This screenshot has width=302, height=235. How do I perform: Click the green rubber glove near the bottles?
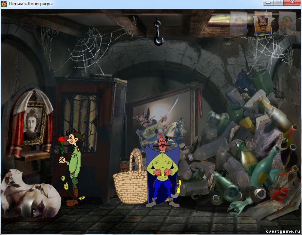[239, 205]
